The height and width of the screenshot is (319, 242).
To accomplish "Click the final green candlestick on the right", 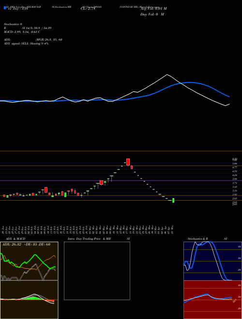I will click(x=173, y=201).
